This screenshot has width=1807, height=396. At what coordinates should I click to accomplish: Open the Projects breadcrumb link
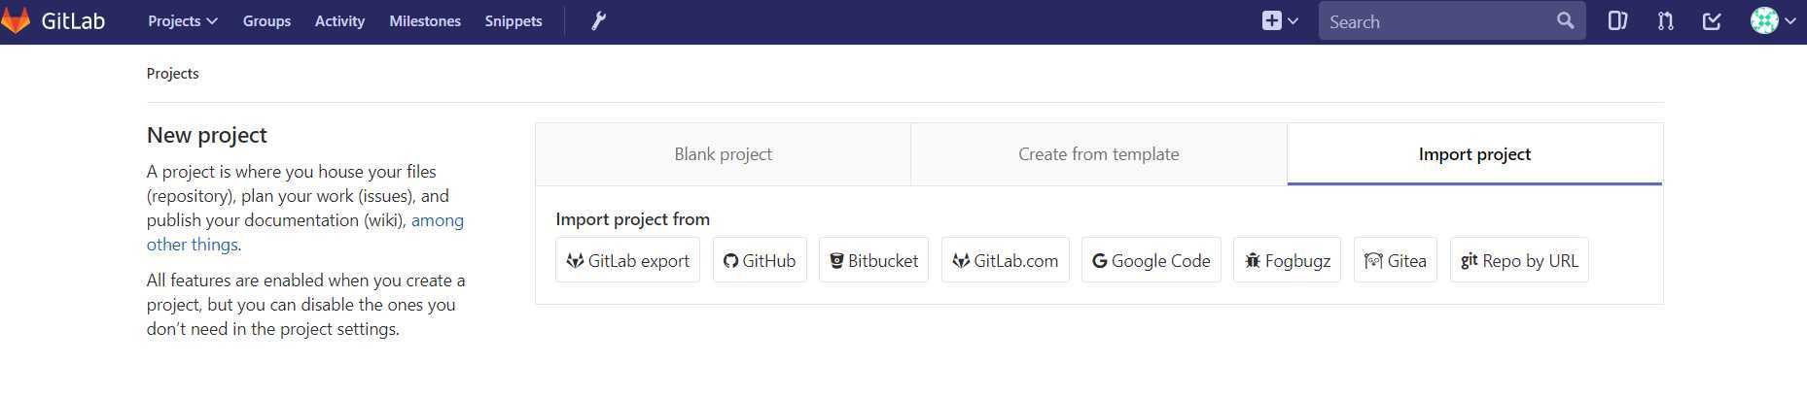(172, 74)
